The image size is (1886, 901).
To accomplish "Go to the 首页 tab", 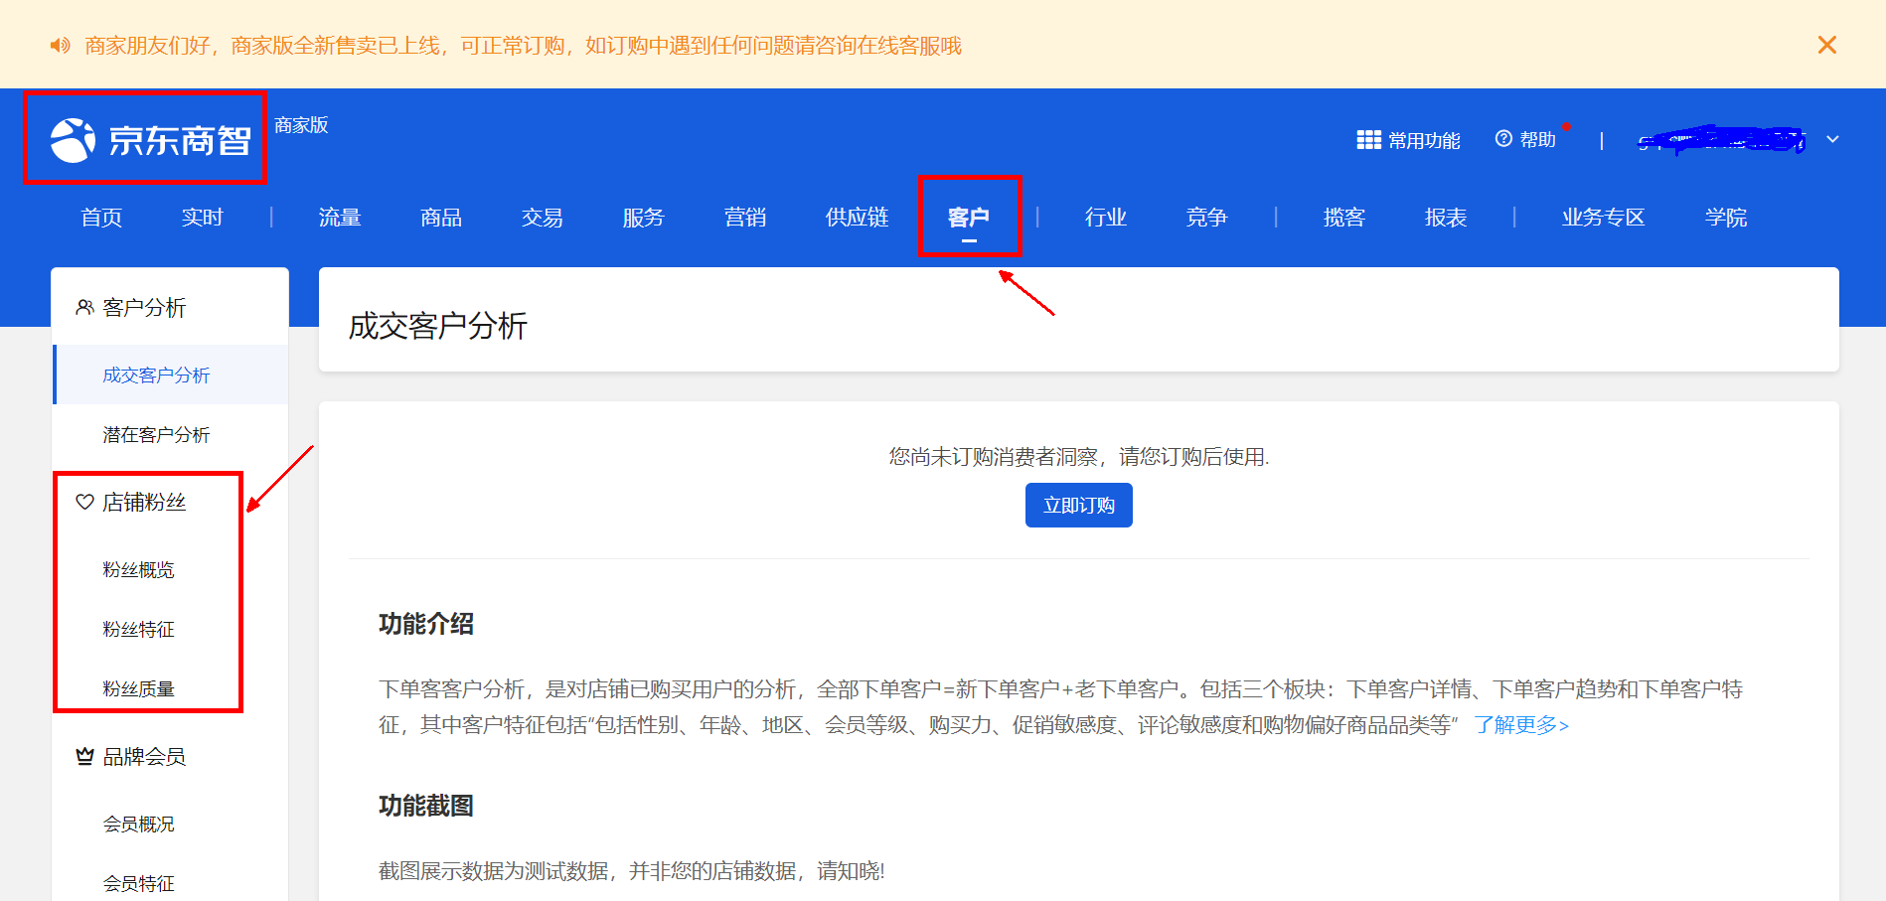I will 101,218.
